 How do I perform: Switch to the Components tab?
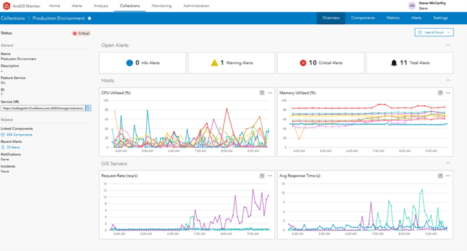coord(363,18)
